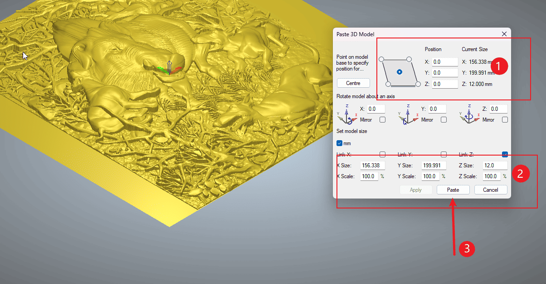Uncheck the mm units checkbox
Screen dimensions: 546x284
tap(339, 143)
